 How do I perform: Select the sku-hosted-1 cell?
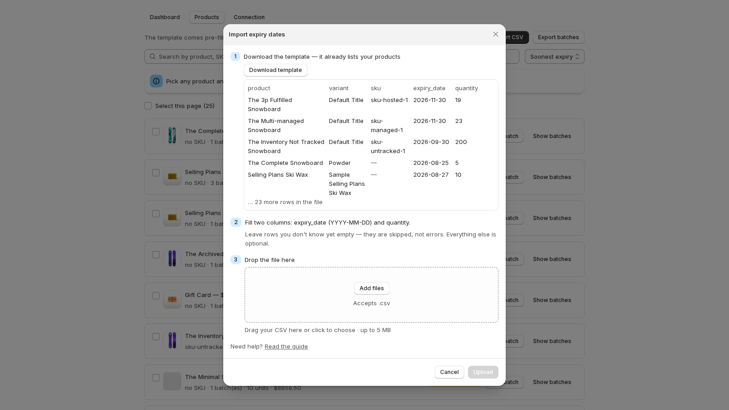[389, 100]
